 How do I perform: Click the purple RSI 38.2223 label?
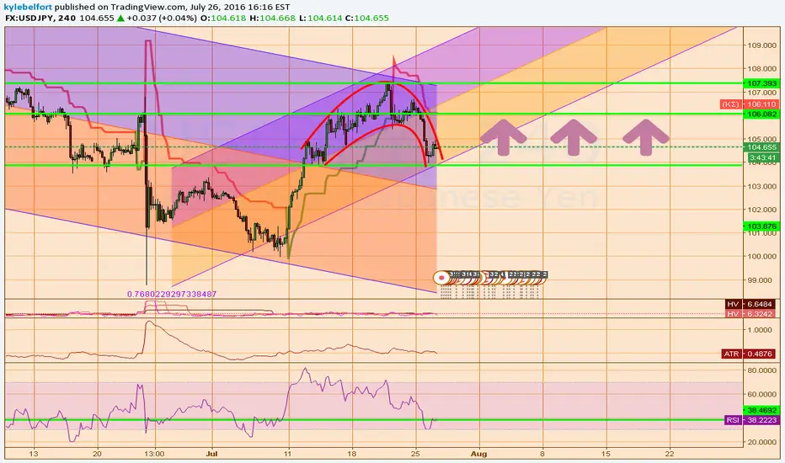point(751,420)
